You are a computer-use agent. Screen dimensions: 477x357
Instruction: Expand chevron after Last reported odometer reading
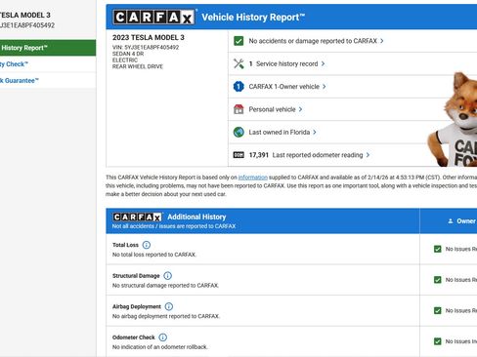368,155
